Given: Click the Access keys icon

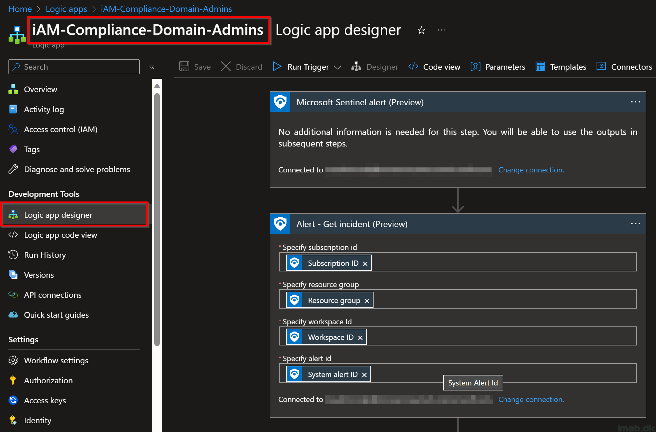Looking at the screenshot, I should click(x=13, y=400).
